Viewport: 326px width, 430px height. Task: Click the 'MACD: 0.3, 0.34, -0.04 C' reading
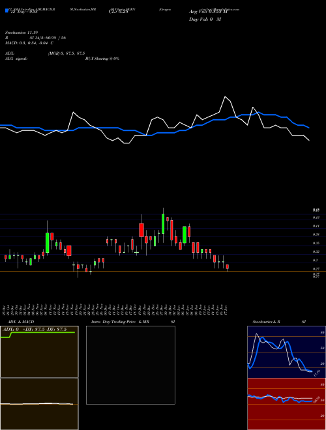(29, 43)
